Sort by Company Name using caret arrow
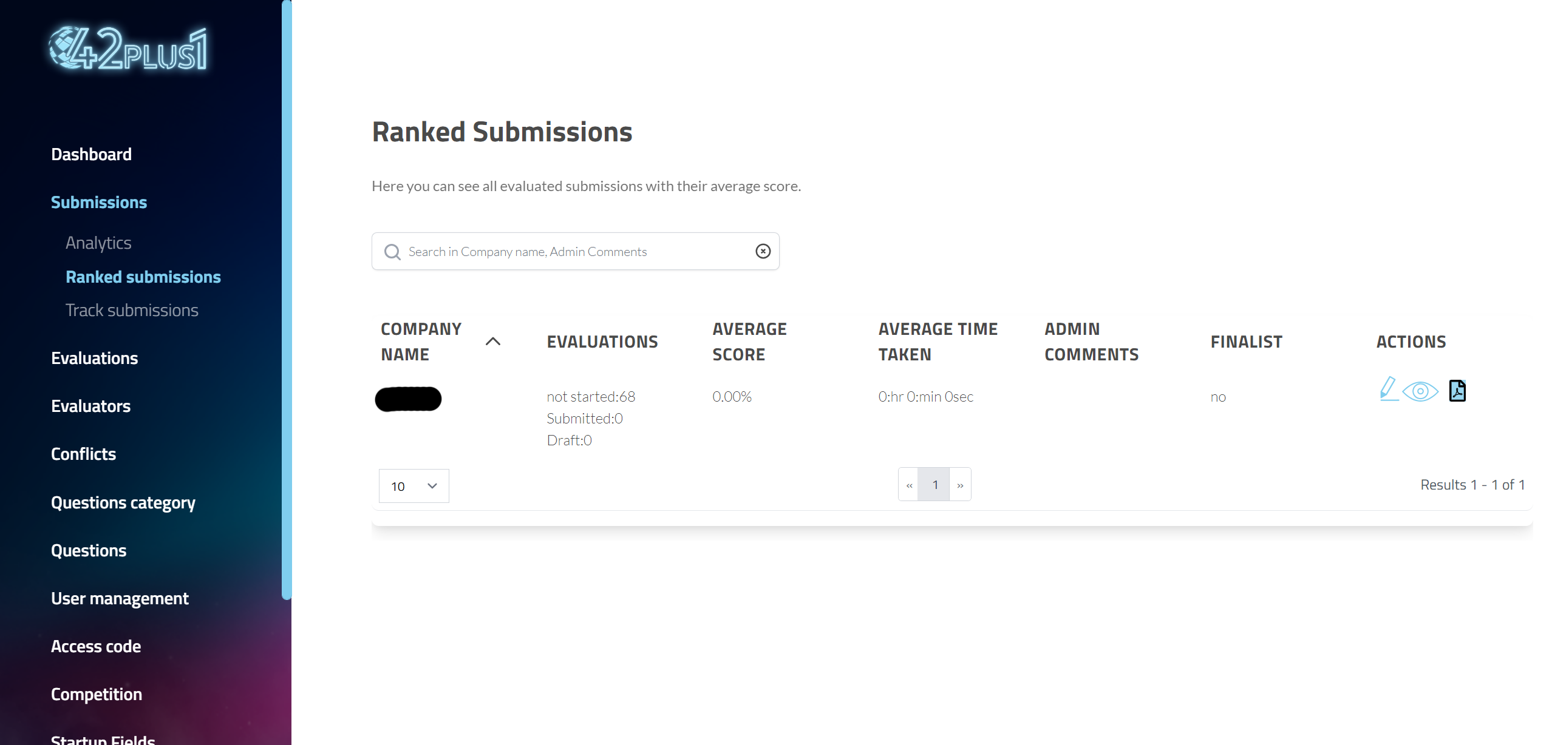 tap(493, 342)
